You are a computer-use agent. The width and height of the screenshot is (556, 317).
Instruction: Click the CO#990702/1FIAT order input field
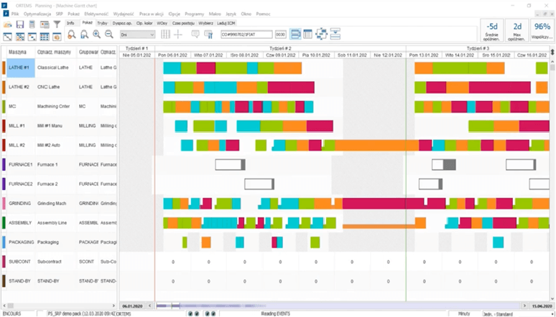click(246, 34)
